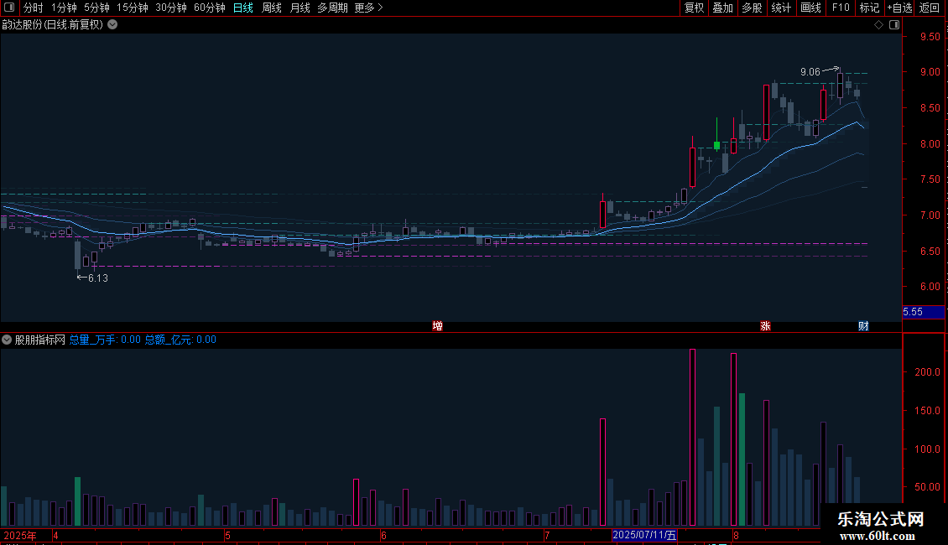Click the 涨 event marker

(765, 326)
